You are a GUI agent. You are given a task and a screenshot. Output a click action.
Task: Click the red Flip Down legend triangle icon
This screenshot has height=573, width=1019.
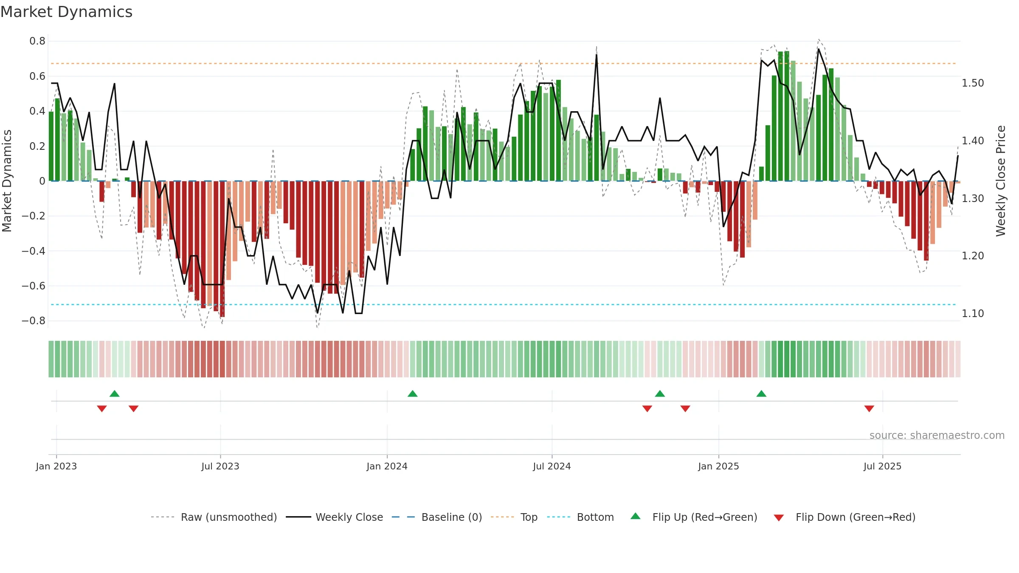click(x=779, y=518)
